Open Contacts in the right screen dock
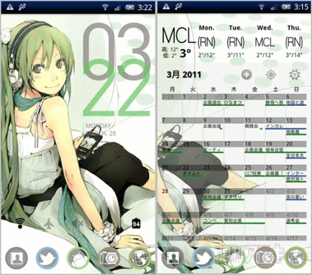The width and height of the screenshot is (312, 275). (173, 258)
